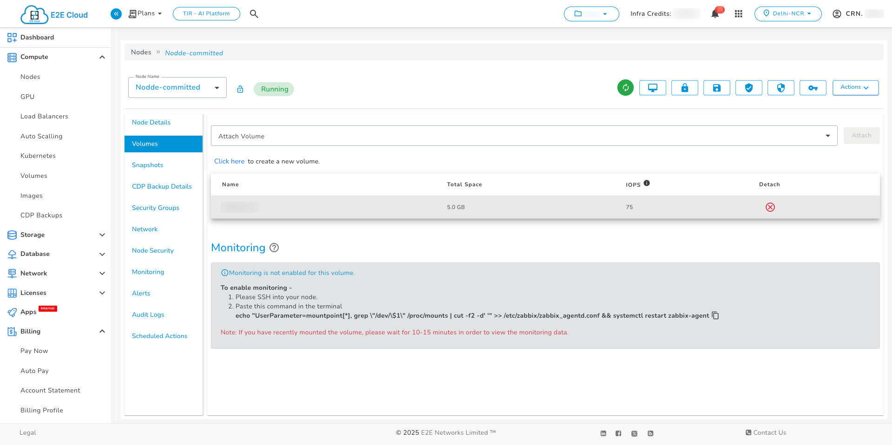This screenshot has width=892, height=445.
Task: Click the green refresh node status icon
Action: pyautogui.click(x=625, y=88)
